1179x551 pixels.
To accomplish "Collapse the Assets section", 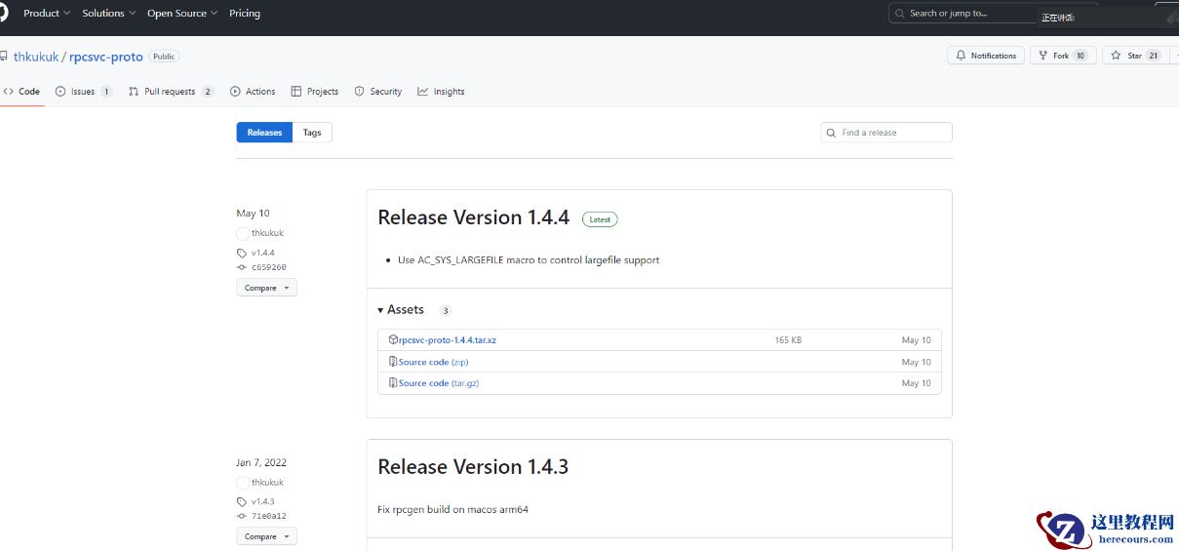I will 401,310.
